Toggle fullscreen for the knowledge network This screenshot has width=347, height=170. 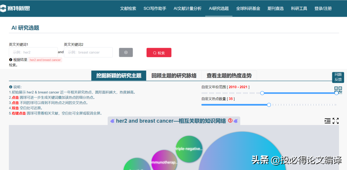336,121
